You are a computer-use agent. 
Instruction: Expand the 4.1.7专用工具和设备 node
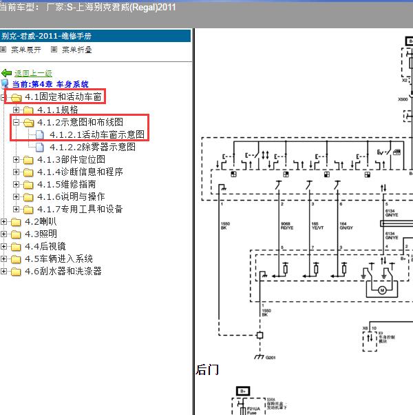16,209
